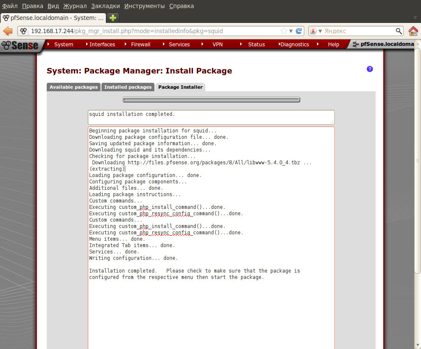This screenshot has width=421, height=349.
Task: Click 'Services... done.' log line
Action: pos(114,252)
